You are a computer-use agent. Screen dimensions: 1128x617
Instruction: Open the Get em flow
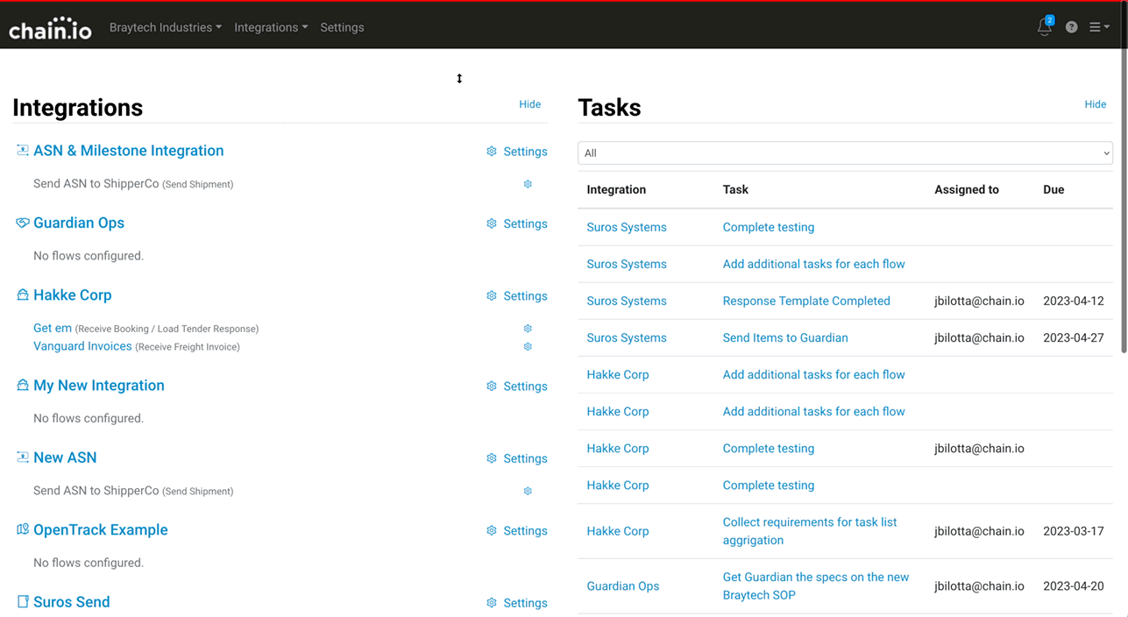tap(53, 328)
